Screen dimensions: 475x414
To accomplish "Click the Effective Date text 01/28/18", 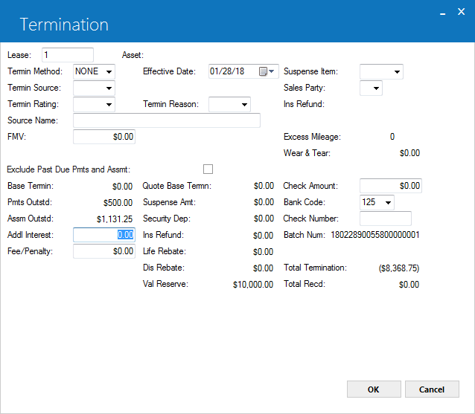I will [x=227, y=71].
